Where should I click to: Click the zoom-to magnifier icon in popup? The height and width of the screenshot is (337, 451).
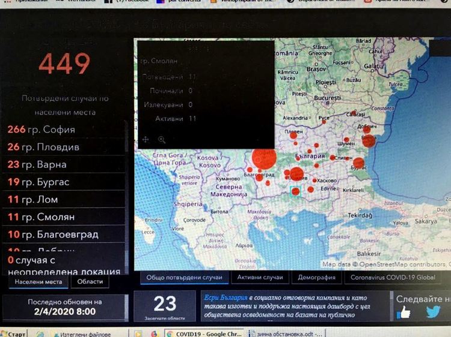tap(162, 140)
